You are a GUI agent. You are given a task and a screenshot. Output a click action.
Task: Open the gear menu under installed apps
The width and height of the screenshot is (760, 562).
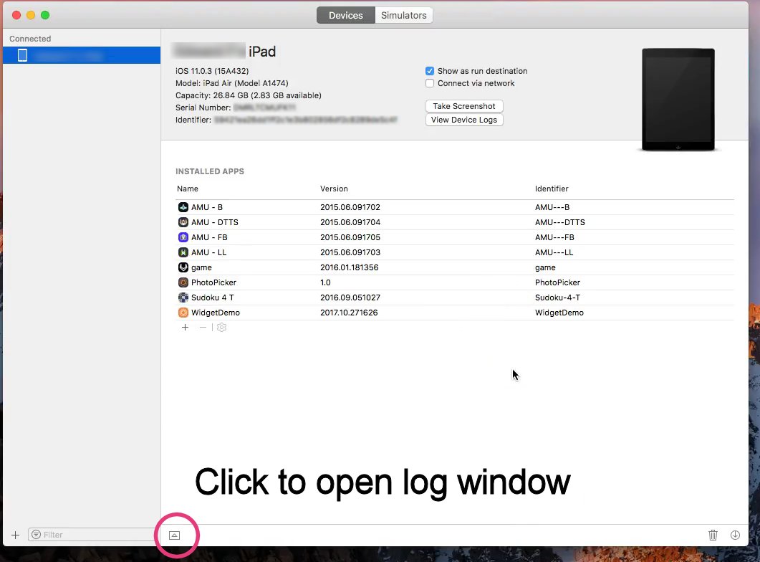(x=221, y=328)
